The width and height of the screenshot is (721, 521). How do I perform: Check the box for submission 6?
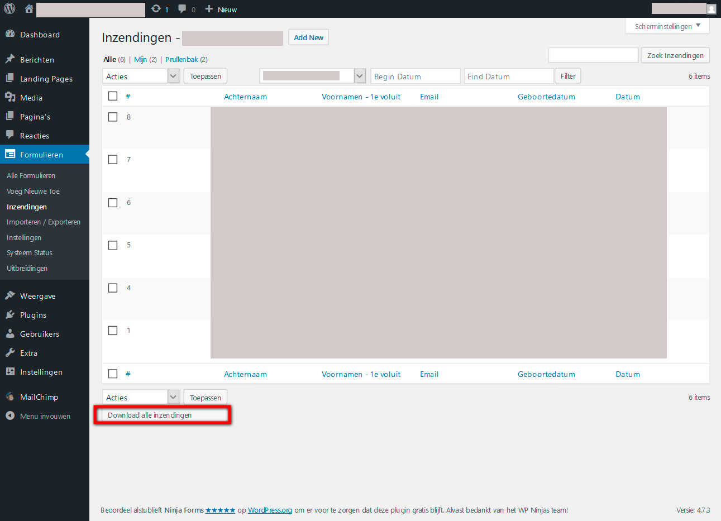pos(113,202)
